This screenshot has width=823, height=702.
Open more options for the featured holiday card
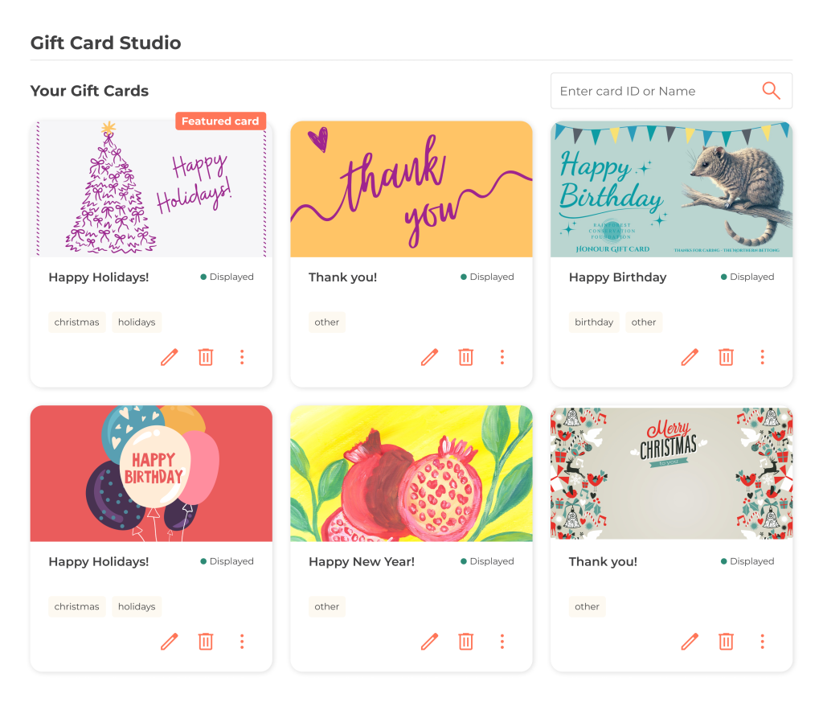pos(242,357)
